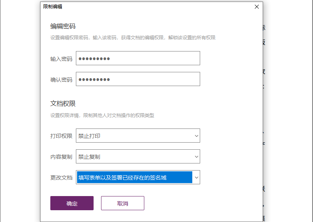Click the 确认密码 field label

(x=61, y=80)
